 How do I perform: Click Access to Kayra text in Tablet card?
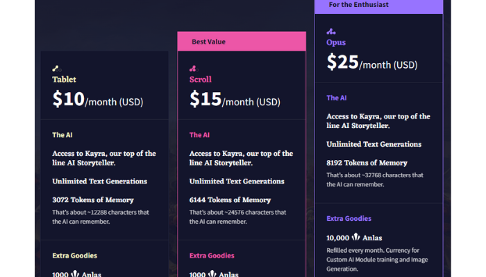pyautogui.click(x=104, y=159)
